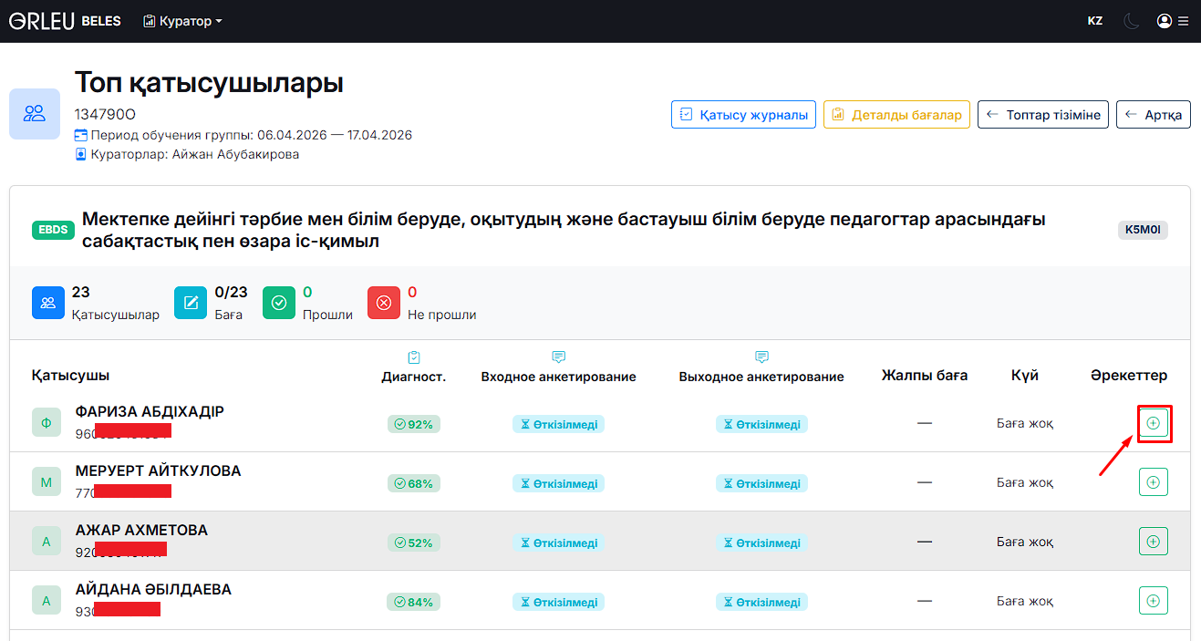The height and width of the screenshot is (641, 1201).
Task: Open the hamburger menu in top bar
Action: pos(1185,19)
